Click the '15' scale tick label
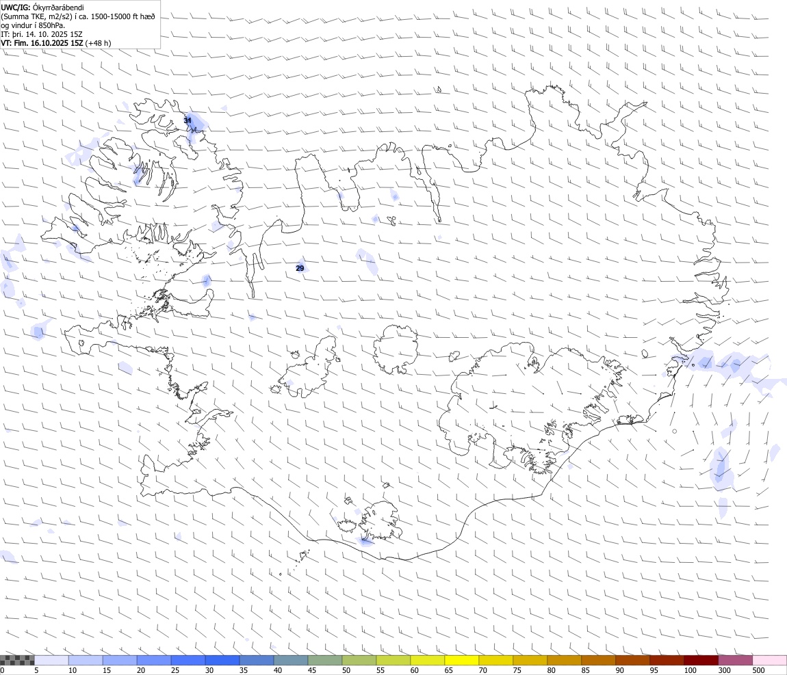The image size is (787, 675). coord(106,670)
